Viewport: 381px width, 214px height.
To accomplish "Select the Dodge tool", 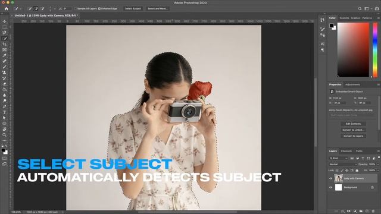I will click(x=4, y=101).
